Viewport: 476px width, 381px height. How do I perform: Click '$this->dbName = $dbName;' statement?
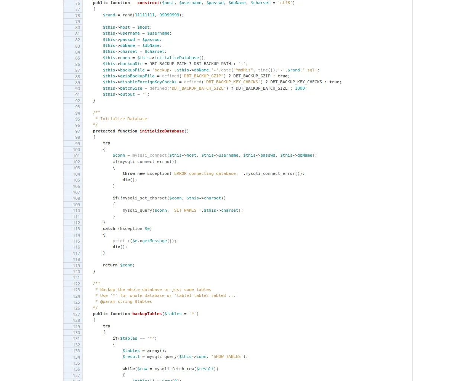[132, 46]
